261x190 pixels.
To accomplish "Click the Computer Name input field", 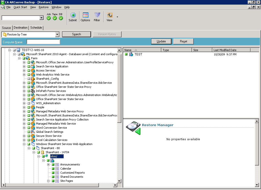I will [x=43, y=42].
